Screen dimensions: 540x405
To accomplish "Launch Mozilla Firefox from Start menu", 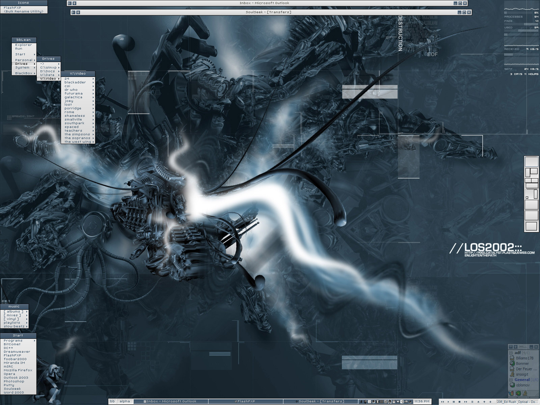I will 18,370.
